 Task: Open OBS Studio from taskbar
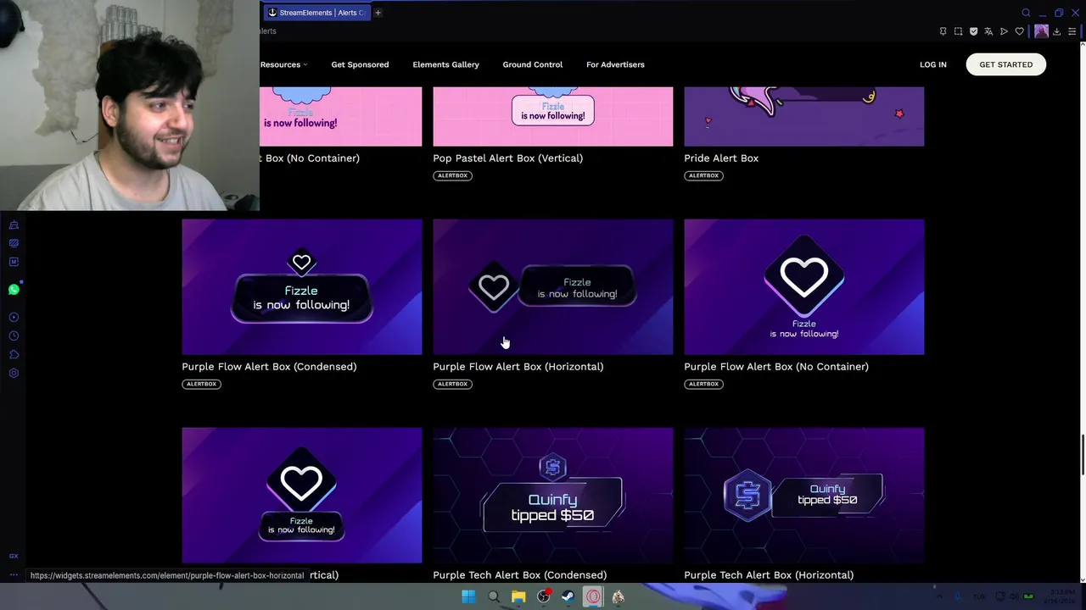543,596
